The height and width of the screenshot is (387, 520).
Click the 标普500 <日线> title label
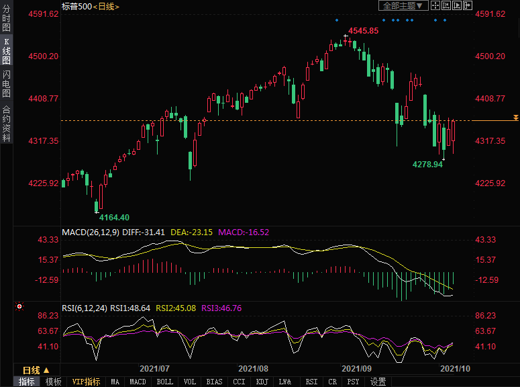click(x=90, y=6)
